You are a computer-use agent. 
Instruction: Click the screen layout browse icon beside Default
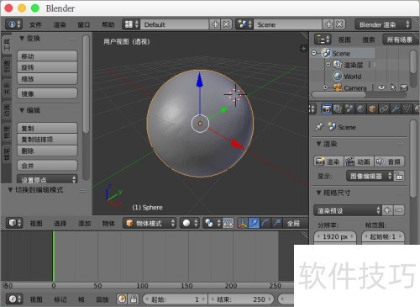(131, 24)
